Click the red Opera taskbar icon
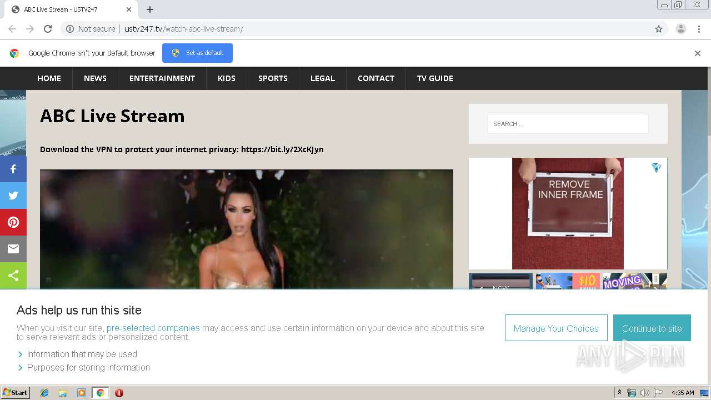The width and height of the screenshot is (711, 400). point(119,393)
